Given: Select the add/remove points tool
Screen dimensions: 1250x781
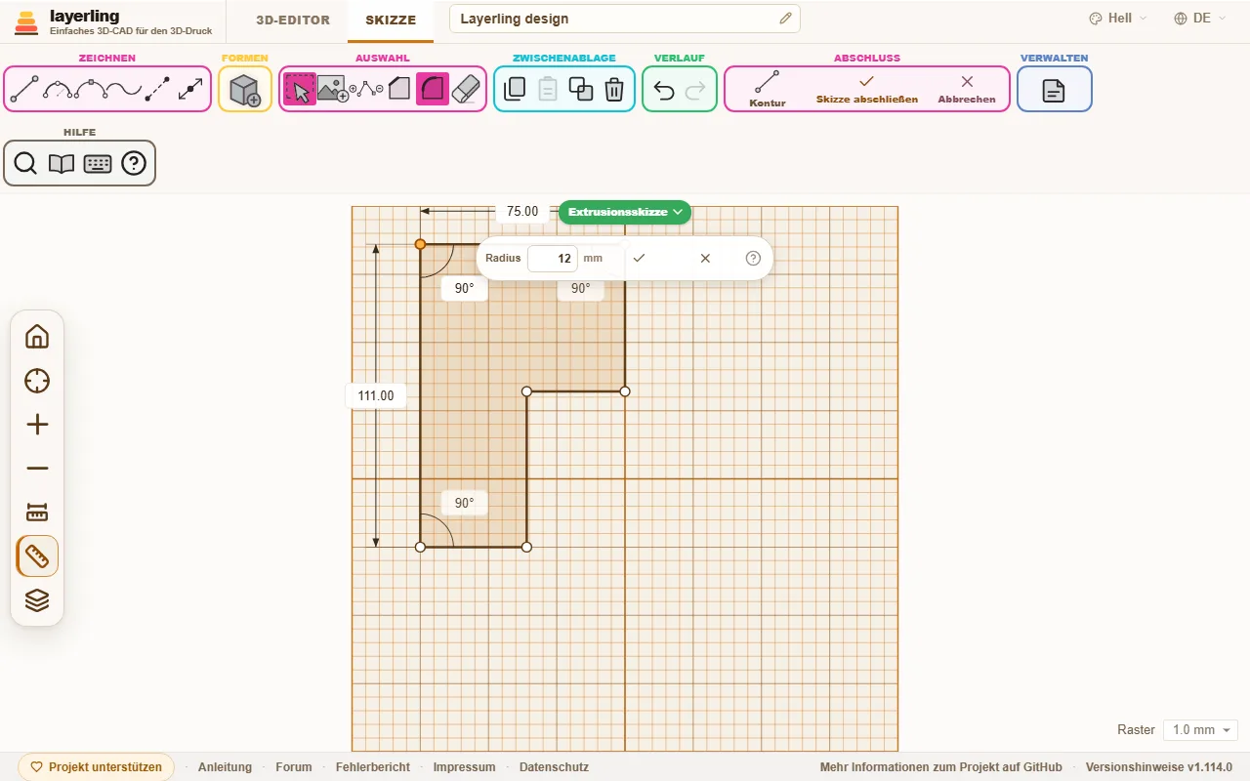Looking at the screenshot, I should click(x=366, y=90).
